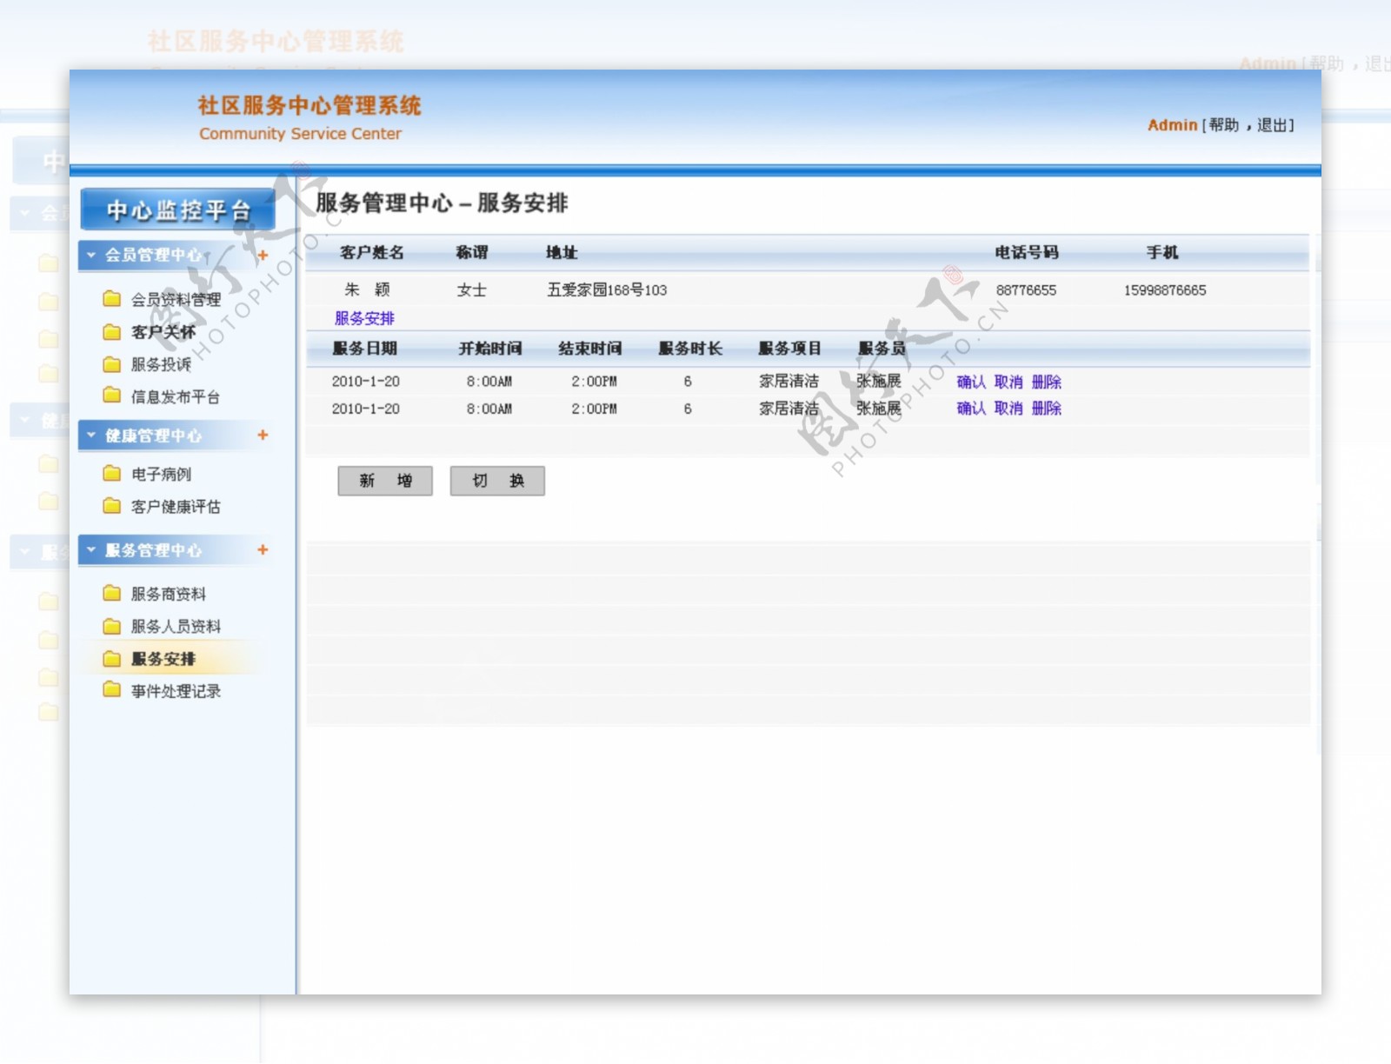The width and height of the screenshot is (1391, 1064).
Task: Click the 服务时长 column header
Action: (690, 348)
